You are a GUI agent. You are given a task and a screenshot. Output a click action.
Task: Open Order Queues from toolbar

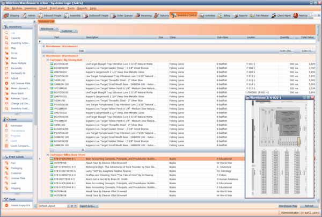coord(122,16)
